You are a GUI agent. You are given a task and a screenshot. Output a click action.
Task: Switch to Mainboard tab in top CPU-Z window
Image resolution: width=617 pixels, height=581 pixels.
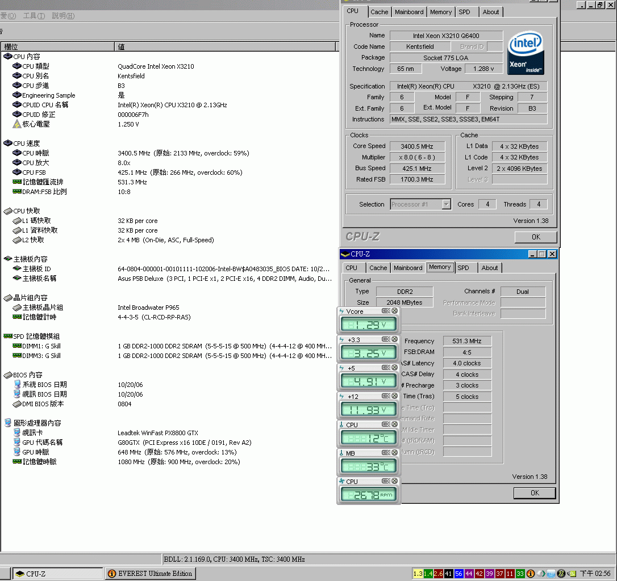tap(409, 12)
